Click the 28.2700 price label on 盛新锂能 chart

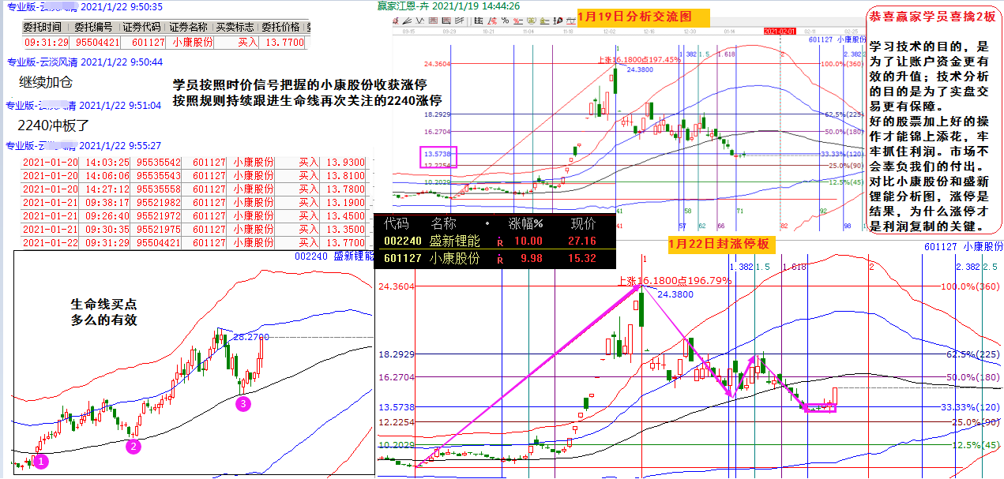pos(252,337)
